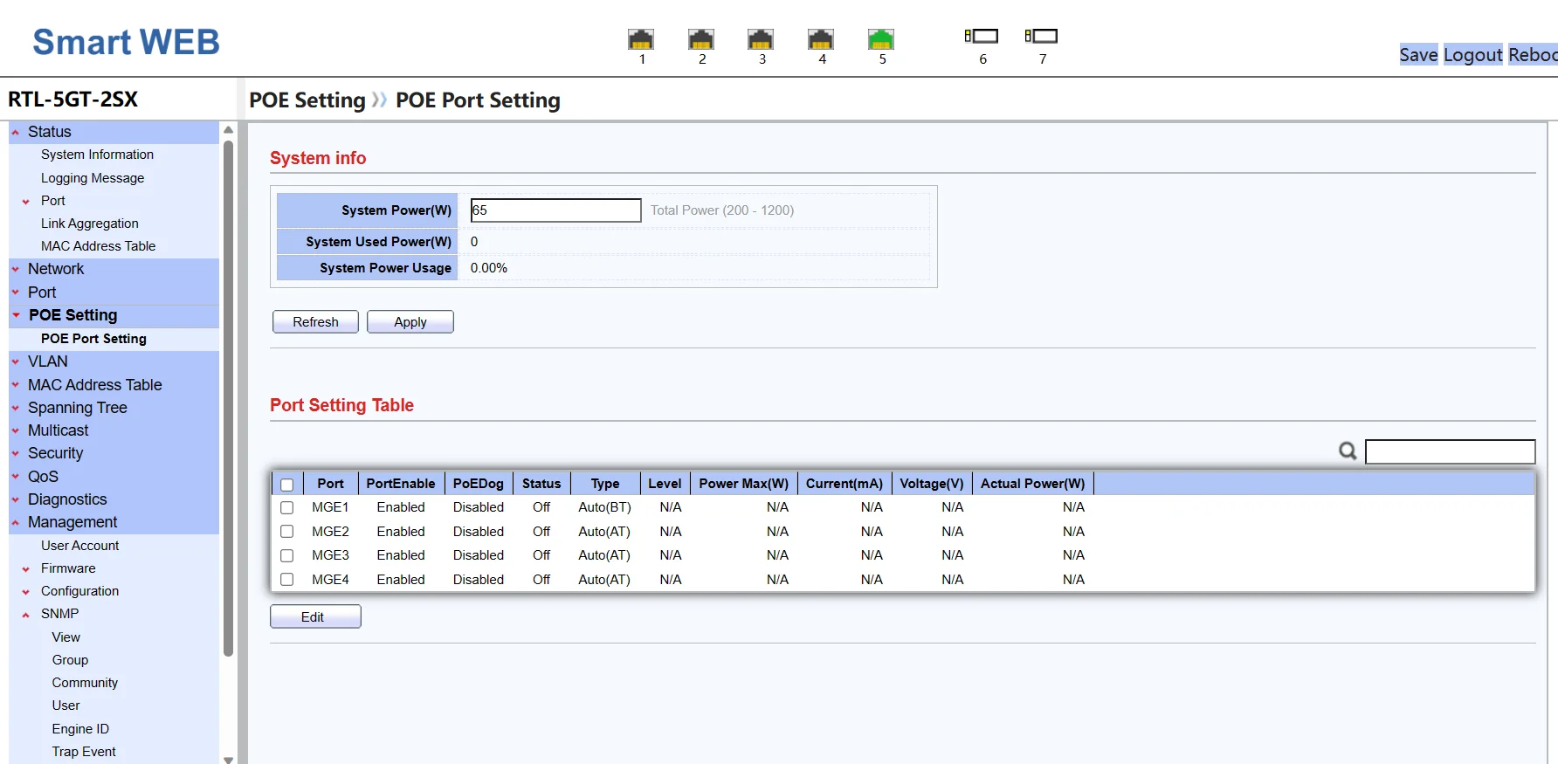The height and width of the screenshot is (764, 1558).
Task: Click the SFP port 6 icon
Action: point(982,36)
